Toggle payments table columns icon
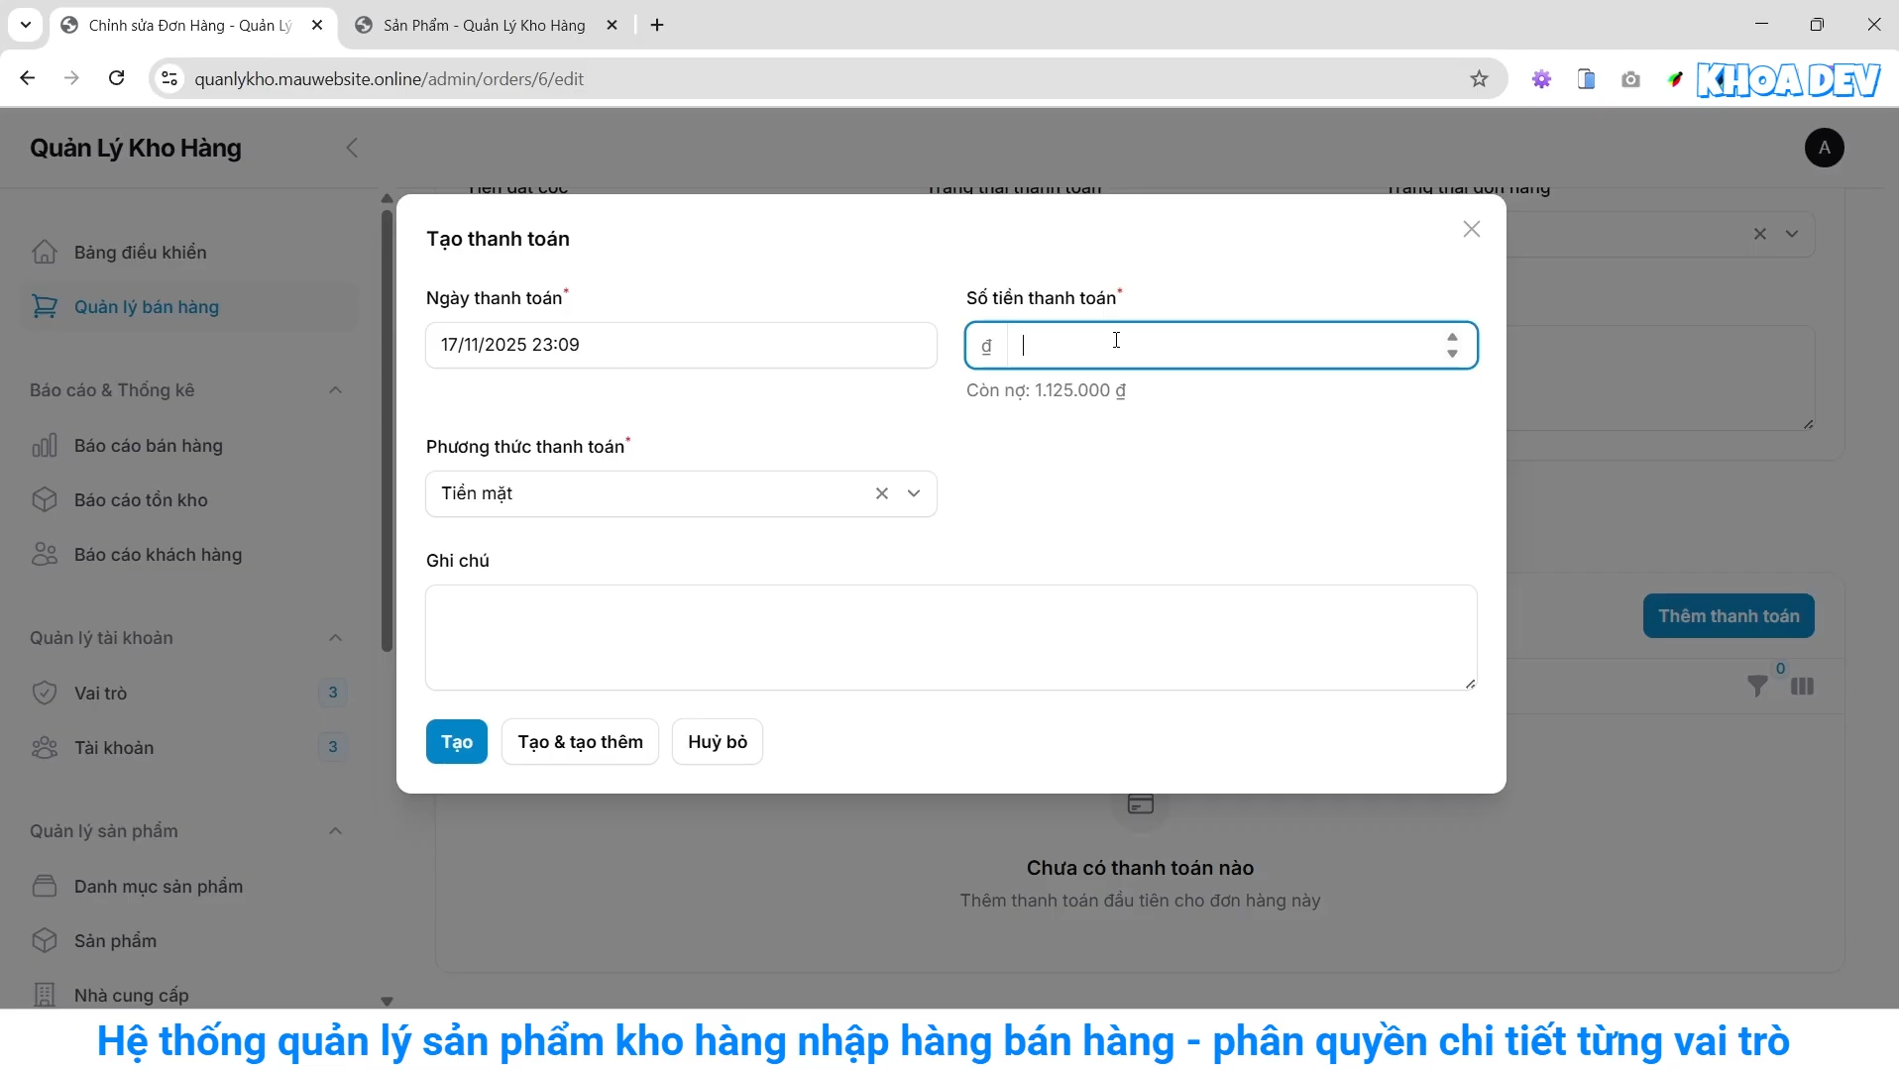Viewport: 1899px width, 1070px height. [x=1803, y=686]
